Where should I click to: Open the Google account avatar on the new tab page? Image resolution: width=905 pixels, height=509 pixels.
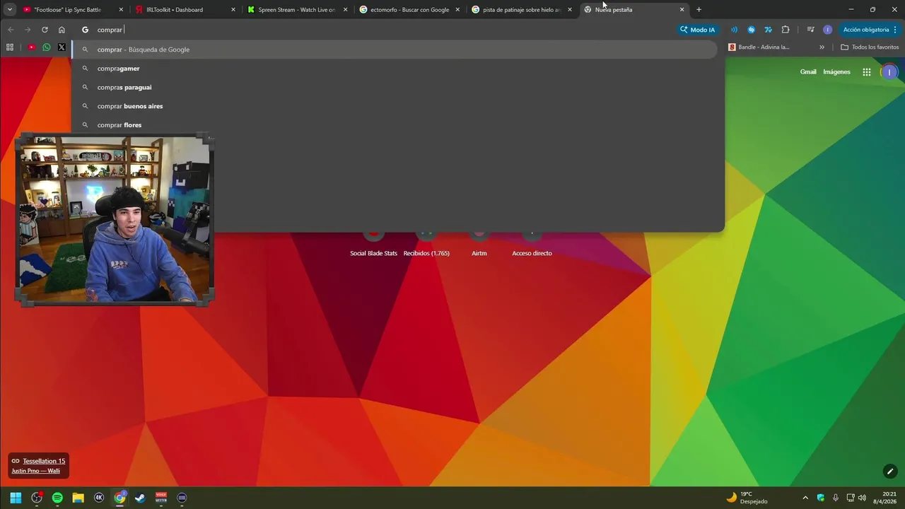click(889, 72)
